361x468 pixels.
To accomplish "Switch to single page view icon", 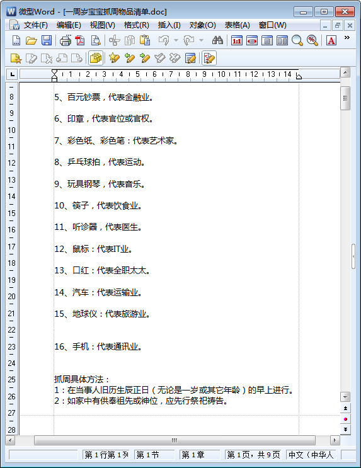I will [x=267, y=40].
